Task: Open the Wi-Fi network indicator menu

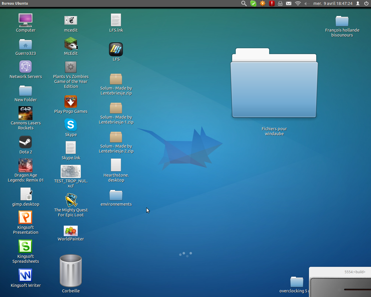Action: (x=298, y=3)
